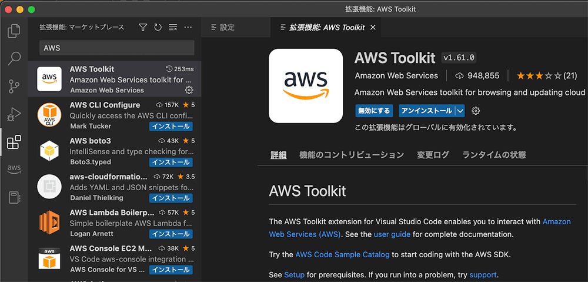The image size is (588, 282).
Task: Install the AWS Lambda Boilerplate extension
Action: tap(171, 234)
